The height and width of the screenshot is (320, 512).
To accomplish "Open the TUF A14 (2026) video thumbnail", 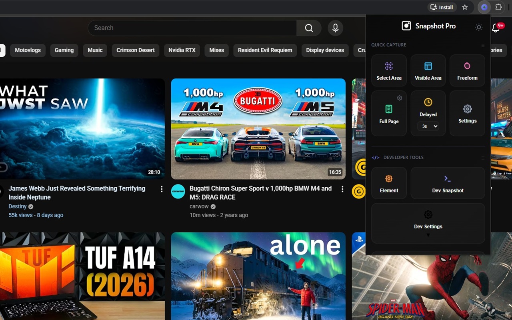I will click(82, 276).
